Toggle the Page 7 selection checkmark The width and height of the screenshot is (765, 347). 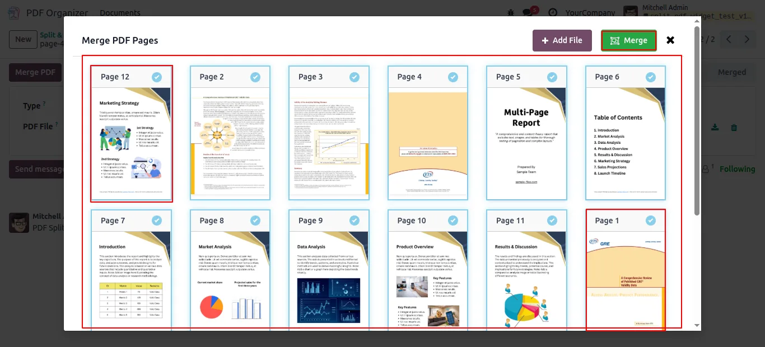pyautogui.click(x=157, y=221)
